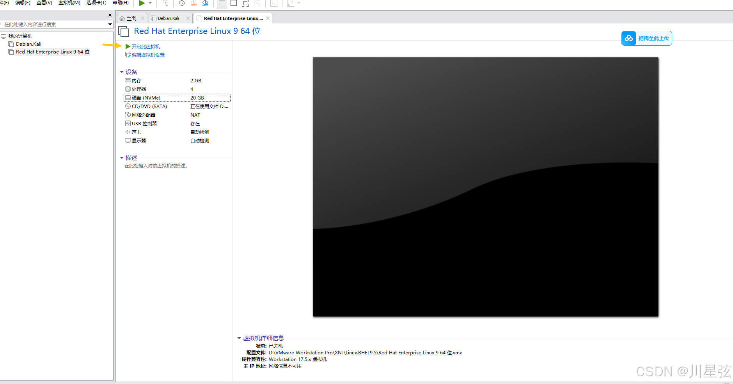Click the send Ctrl+Alt+Del toolbar icon
This screenshot has height=384, width=733.
pyautogui.click(x=165, y=3)
